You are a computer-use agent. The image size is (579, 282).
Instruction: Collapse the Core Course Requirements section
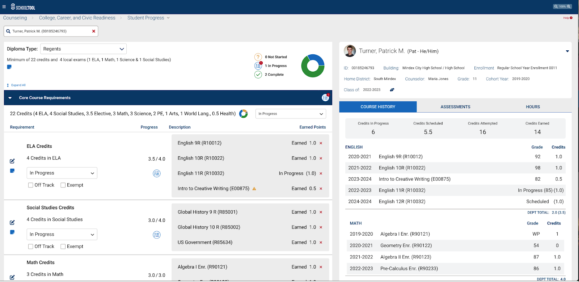point(10,98)
